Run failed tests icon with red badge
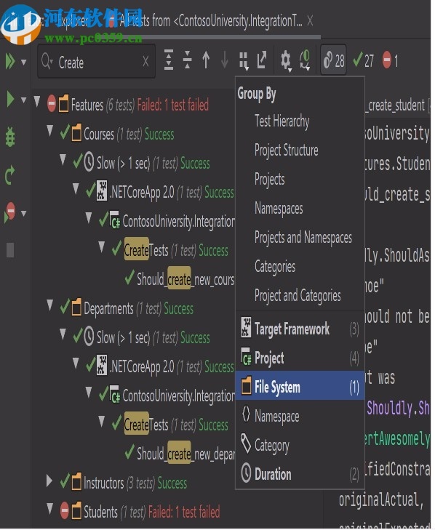 click(9, 212)
